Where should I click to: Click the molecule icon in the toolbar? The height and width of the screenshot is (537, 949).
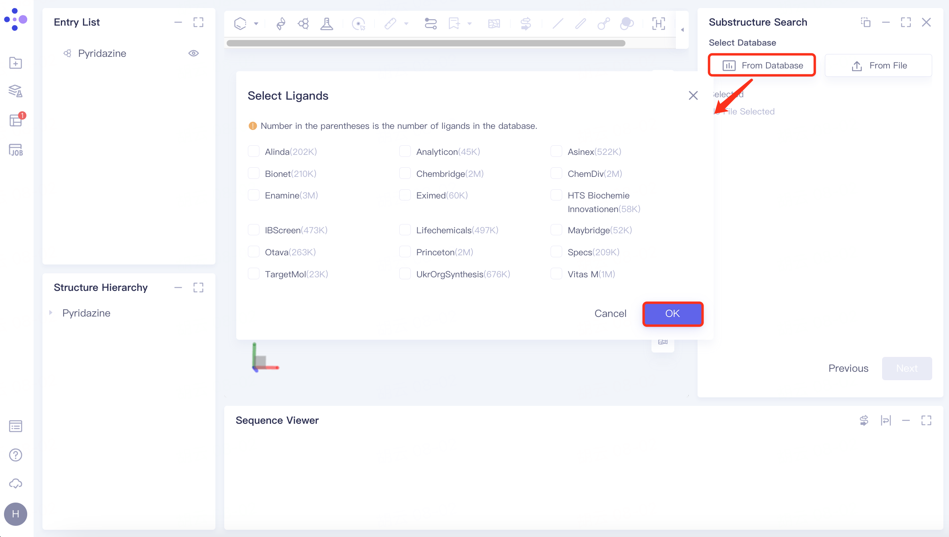click(x=304, y=24)
